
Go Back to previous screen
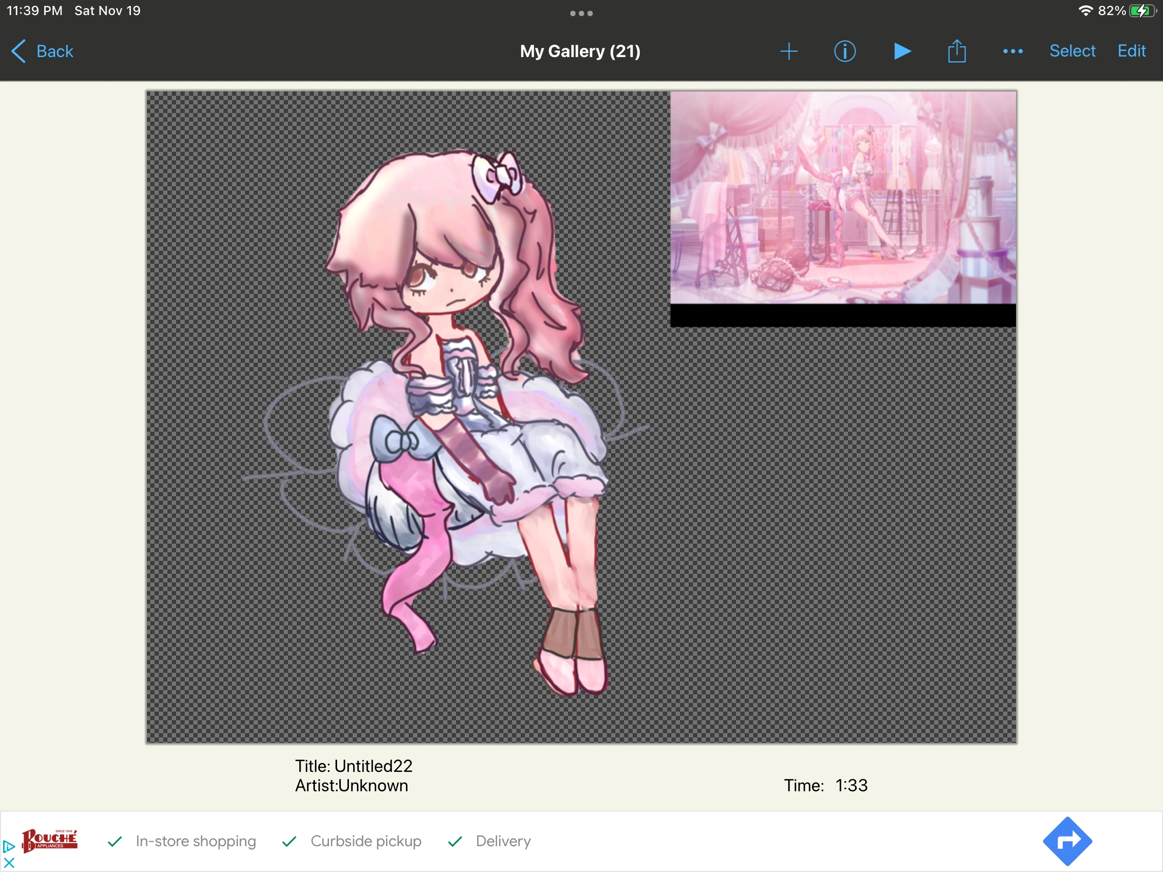point(43,51)
